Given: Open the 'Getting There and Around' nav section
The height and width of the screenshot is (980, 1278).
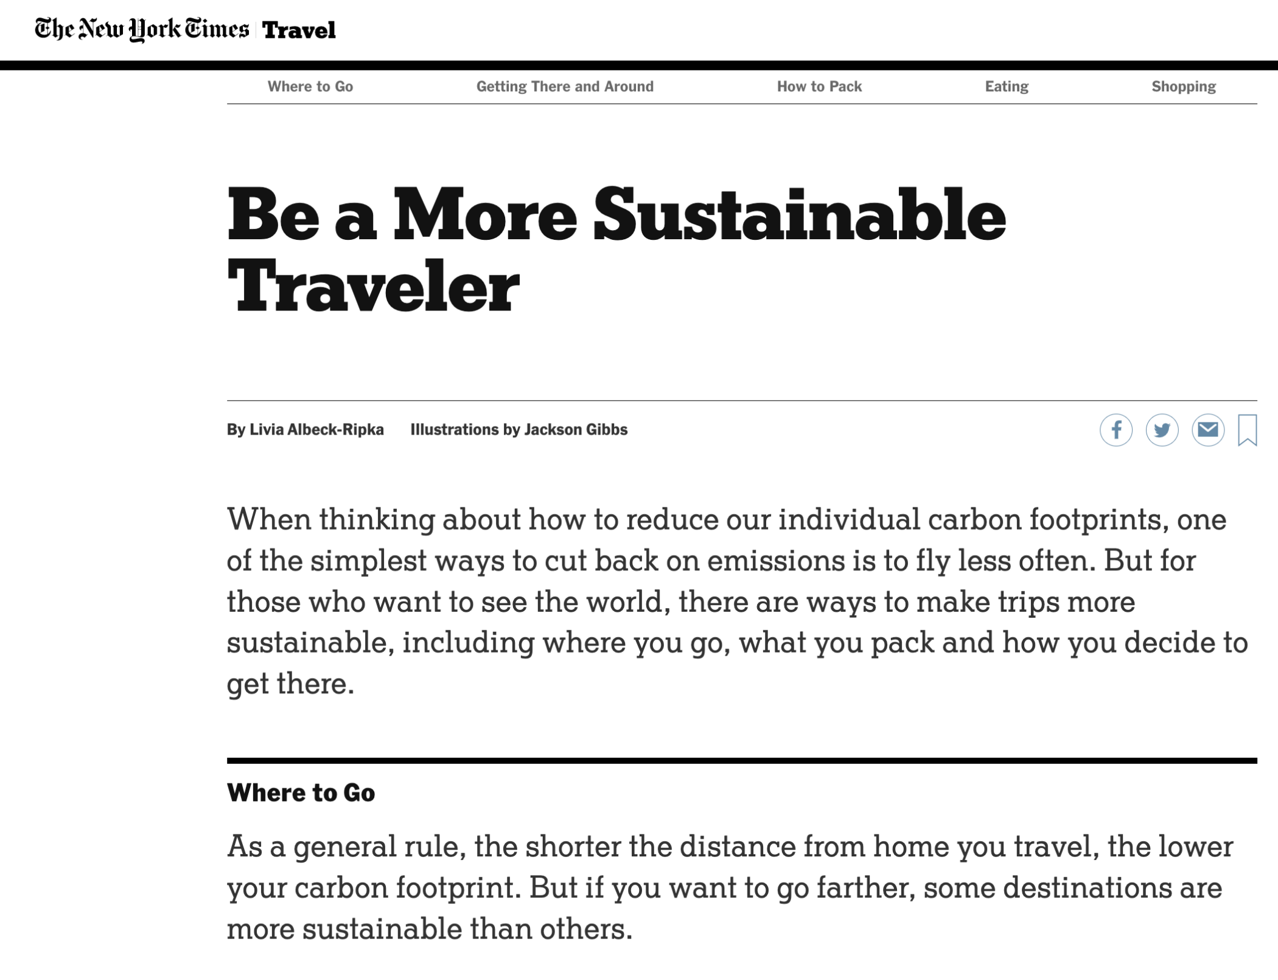Looking at the screenshot, I should tap(564, 86).
